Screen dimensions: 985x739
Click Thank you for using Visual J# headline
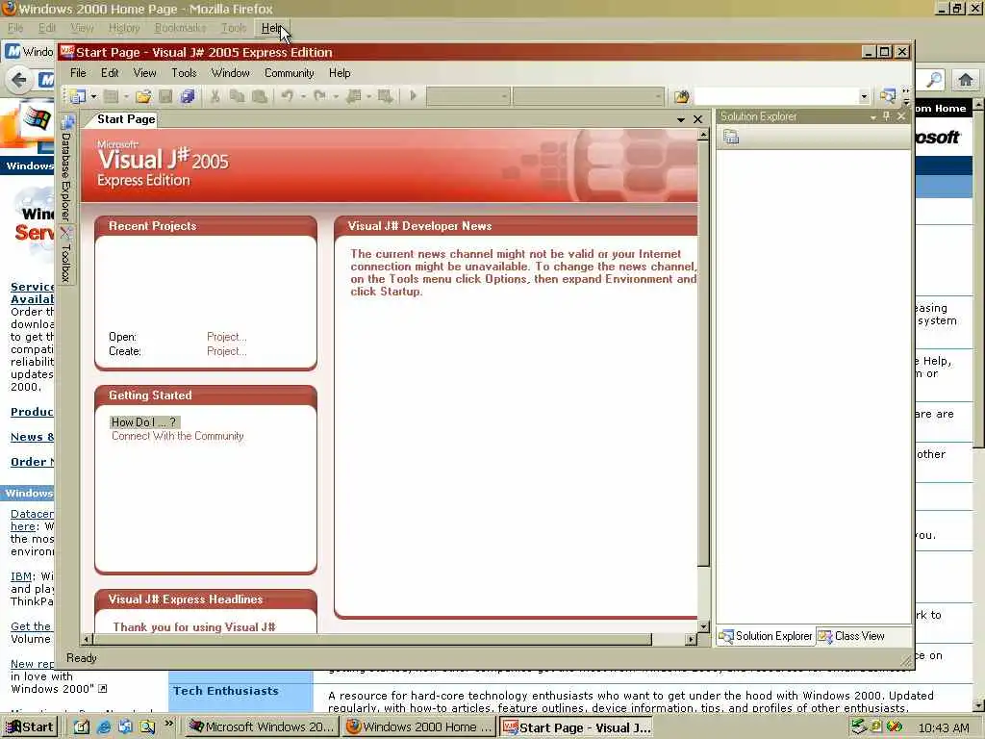194,627
